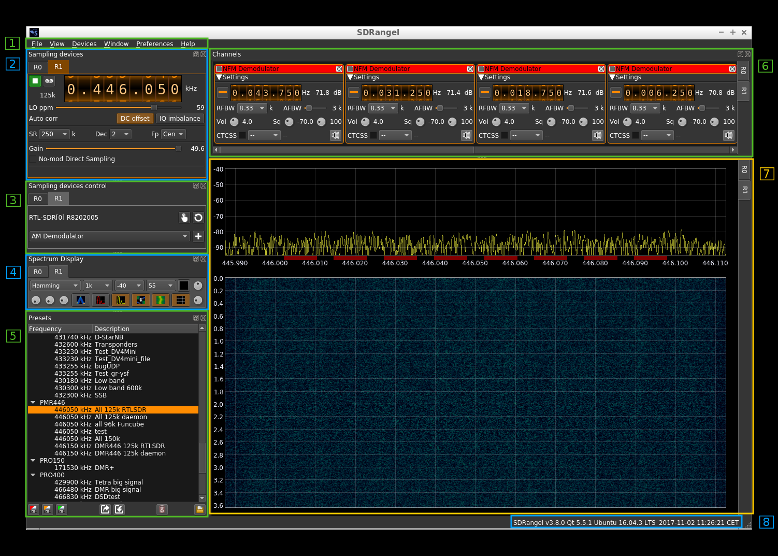Mute audio of the 0.018.750 NFM Demodulator
778x556 pixels.
click(x=598, y=135)
